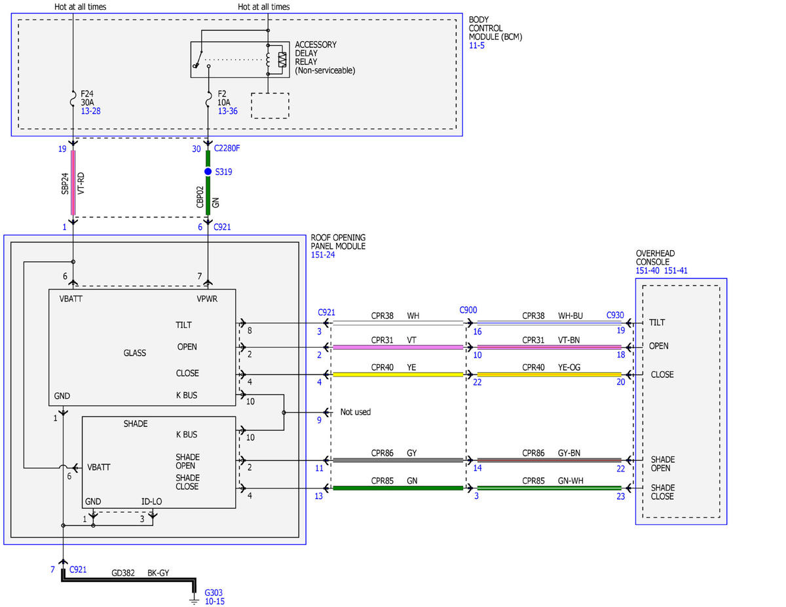Click the "Not used" pin 9 label
This screenshot has width=786, height=607.
(356, 413)
